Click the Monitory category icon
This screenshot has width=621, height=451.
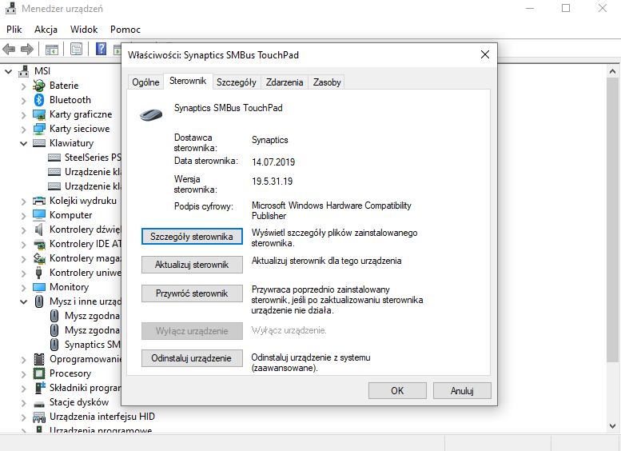39,287
